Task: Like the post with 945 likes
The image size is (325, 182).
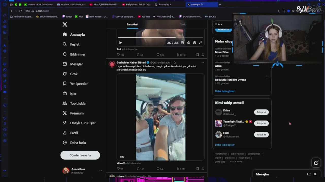Action: click(x=160, y=55)
